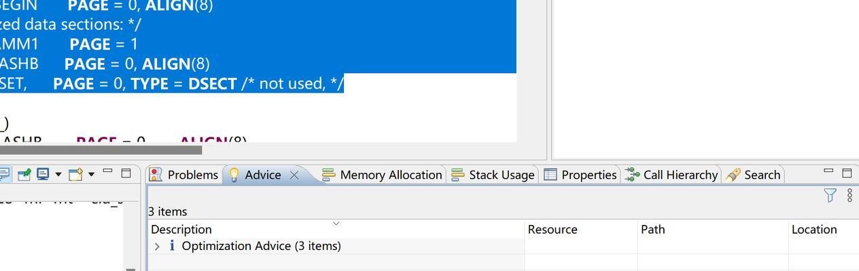Switch to the Problems tab

click(x=184, y=175)
